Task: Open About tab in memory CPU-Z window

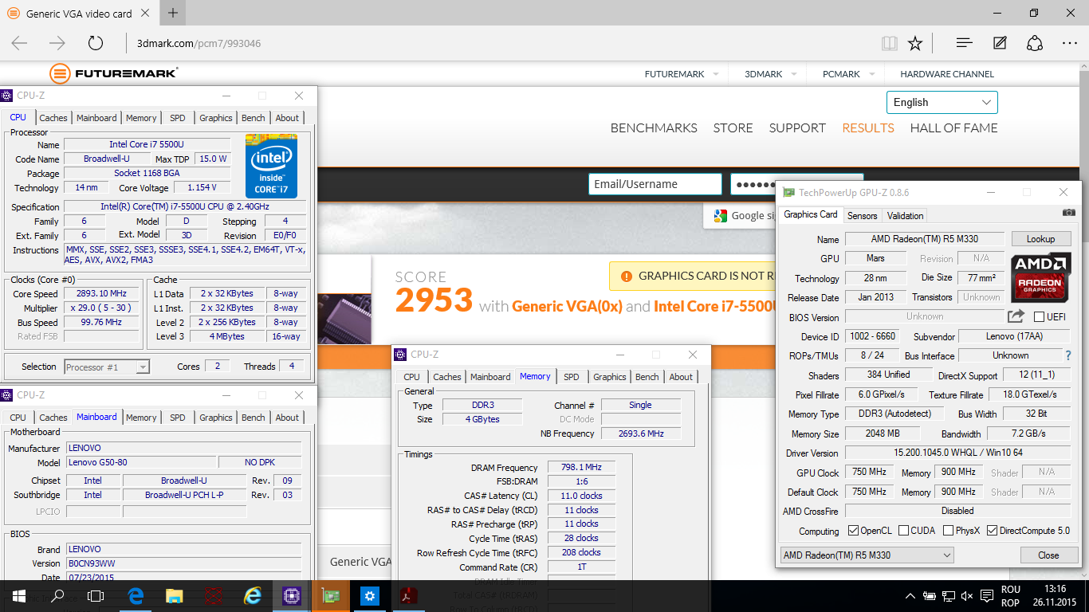Action: [x=681, y=377]
